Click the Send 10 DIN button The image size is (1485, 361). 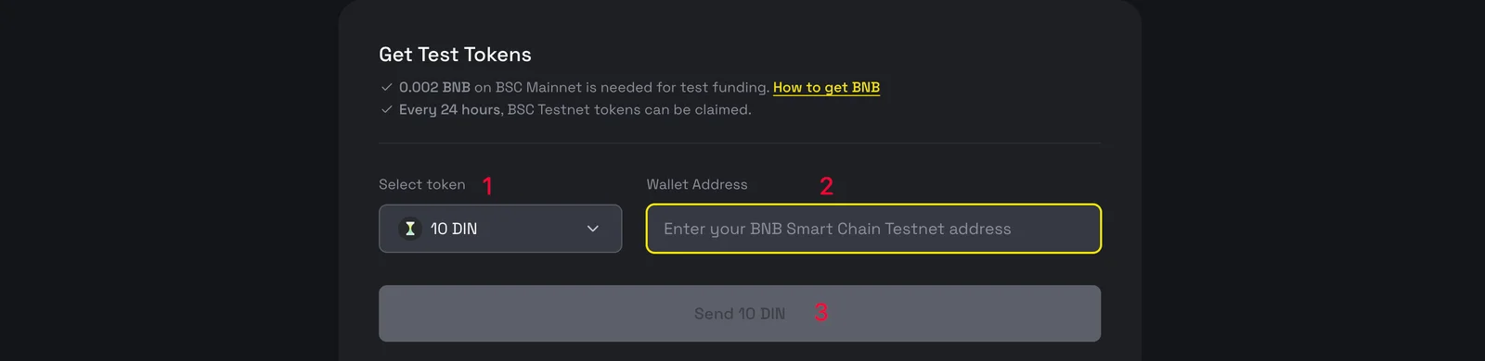[x=740, y=314]
